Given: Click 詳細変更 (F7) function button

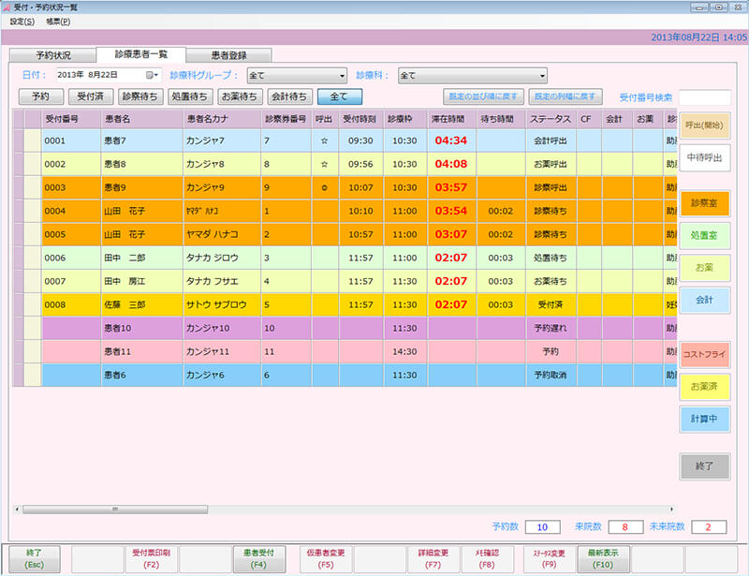Looking at the screenshot, I should [433, 559].
